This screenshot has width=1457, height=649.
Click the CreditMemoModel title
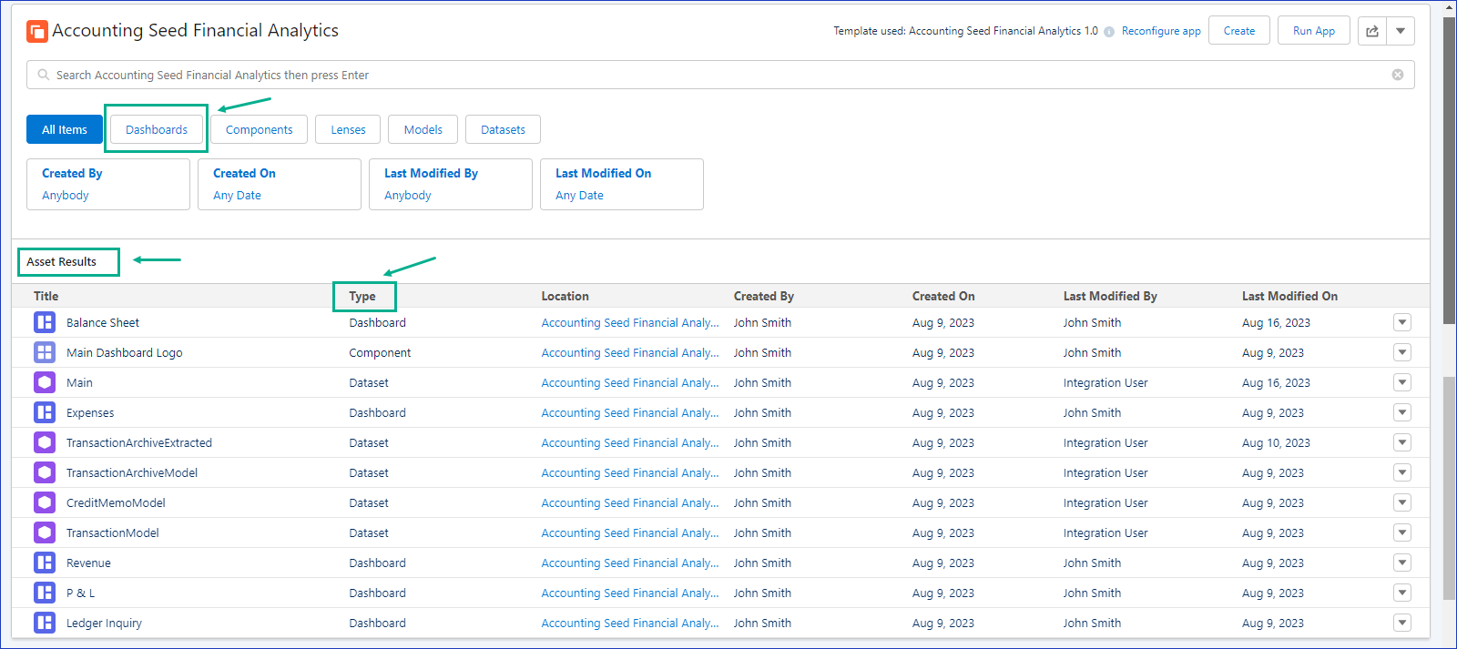coord(116,502)
